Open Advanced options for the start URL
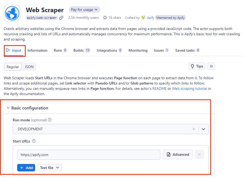This screenshot has height=178, width=245. (x=178, y=154)
